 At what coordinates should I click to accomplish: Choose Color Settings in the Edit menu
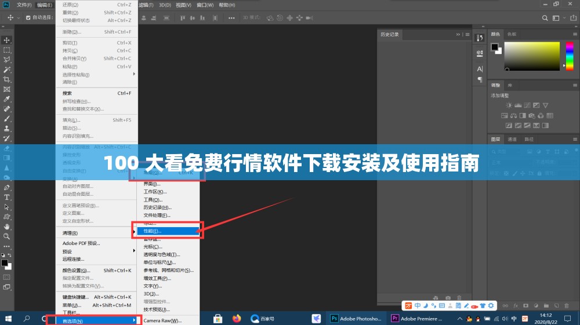click(x=97, y=271)
